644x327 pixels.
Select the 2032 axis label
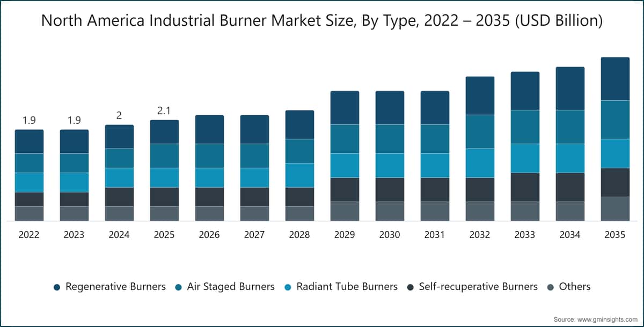click(480, 235)
